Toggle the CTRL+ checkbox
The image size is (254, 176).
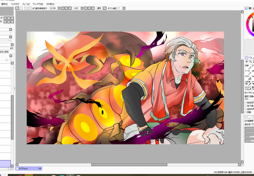pyautogui.click(x=246, y=93)
